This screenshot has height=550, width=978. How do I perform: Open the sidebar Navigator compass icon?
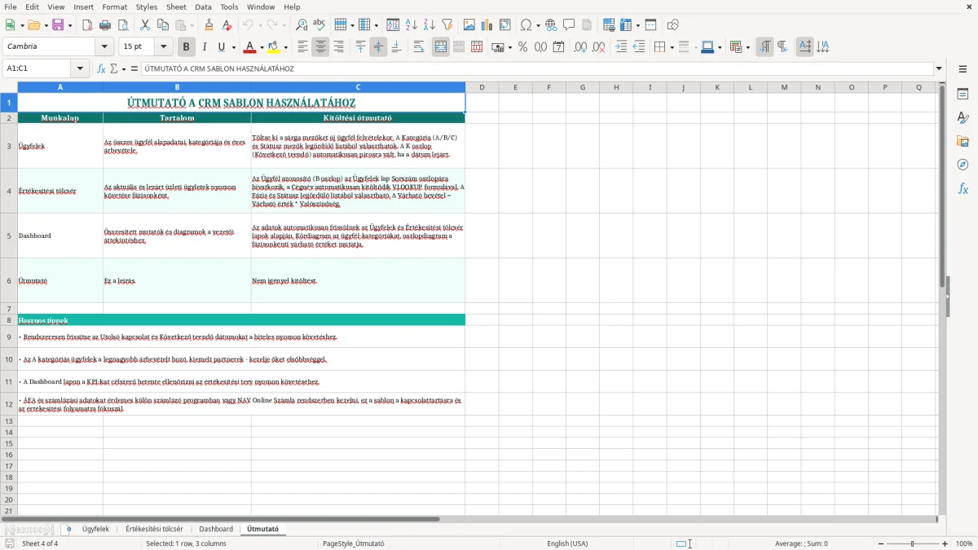click(x=963, y=165)
